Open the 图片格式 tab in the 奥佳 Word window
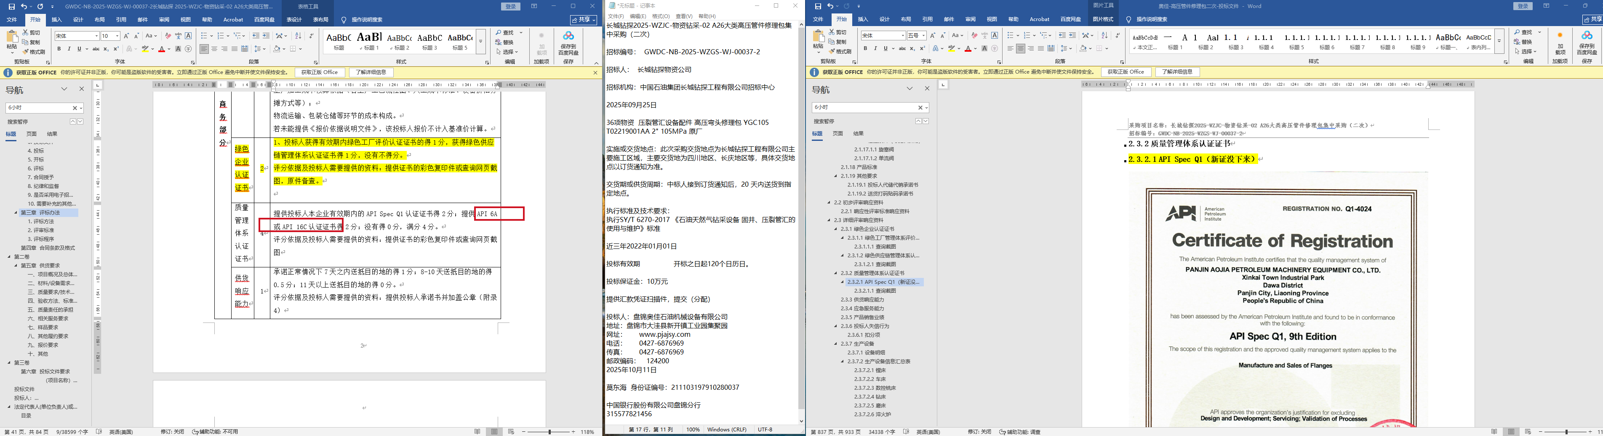The height and width of the screenshot is (436, 1603). coord(1103,19)
